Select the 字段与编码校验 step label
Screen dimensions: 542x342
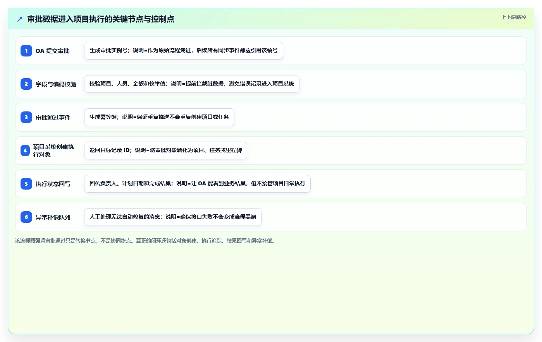tap(56, 84)
